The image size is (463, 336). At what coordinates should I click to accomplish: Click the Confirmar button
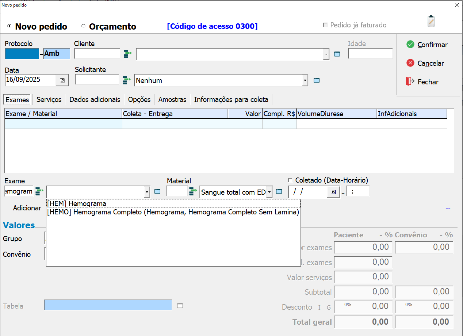(427, 45)
